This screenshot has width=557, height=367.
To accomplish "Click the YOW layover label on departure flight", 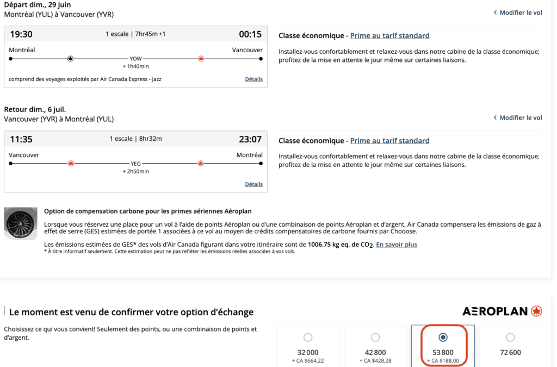I will point(135,58).
